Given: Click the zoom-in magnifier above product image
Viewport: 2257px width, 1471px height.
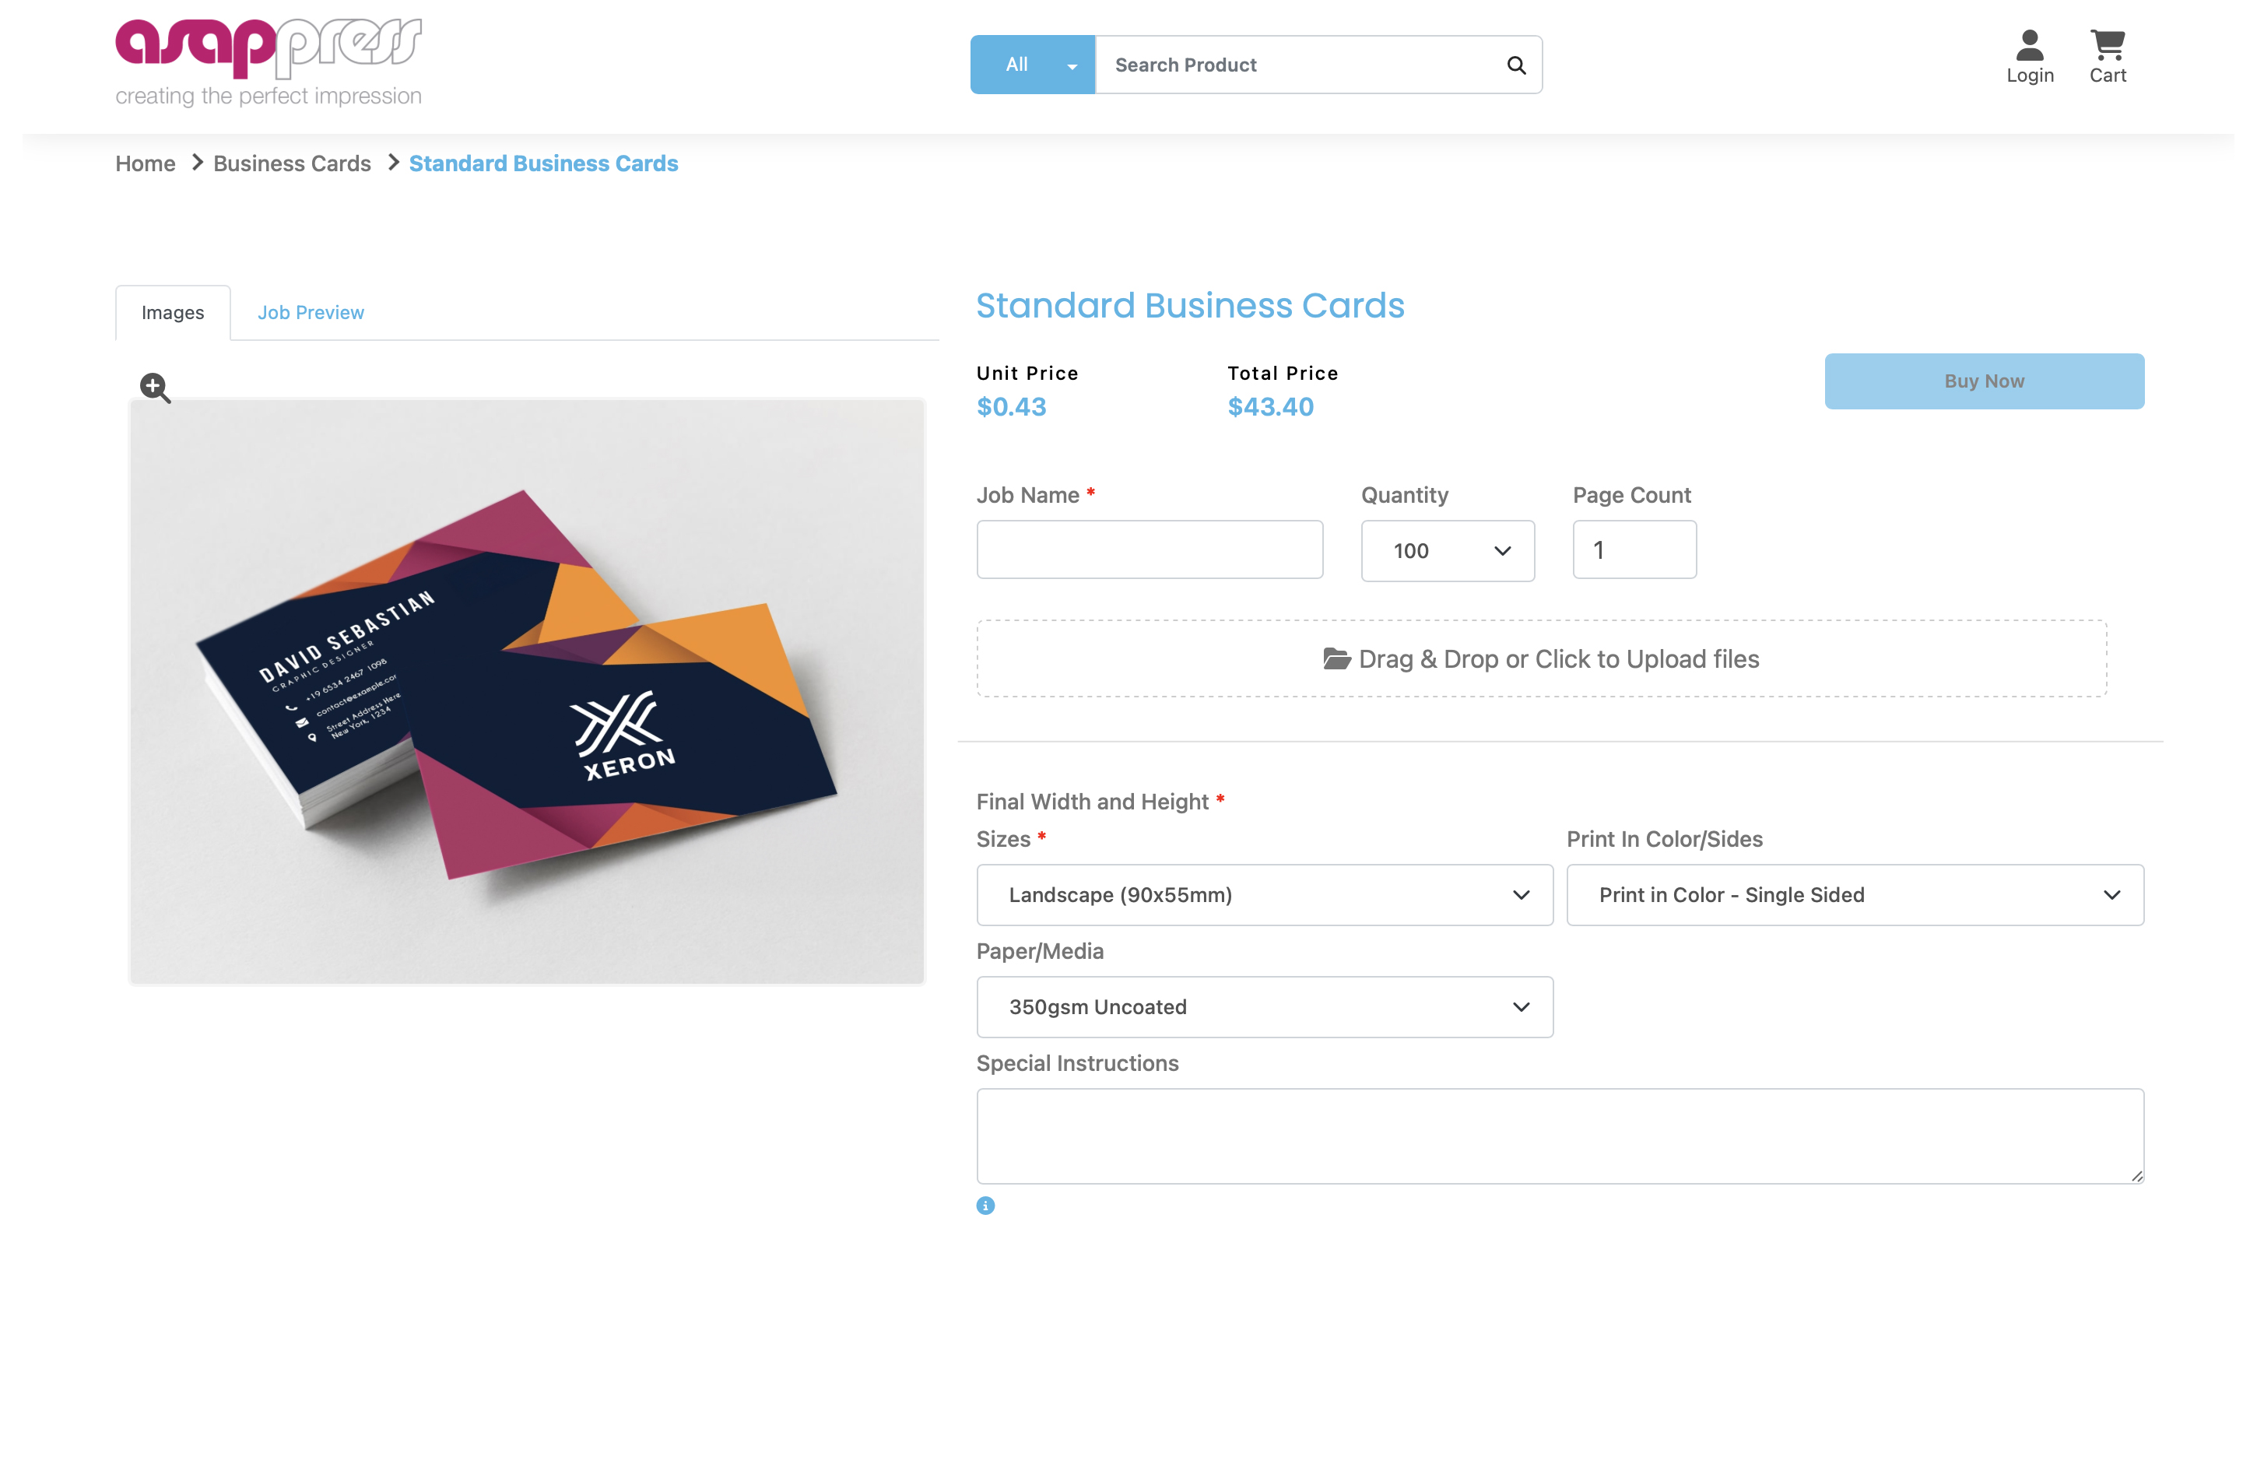Looking at the screenshot, I should click(155, 387).
